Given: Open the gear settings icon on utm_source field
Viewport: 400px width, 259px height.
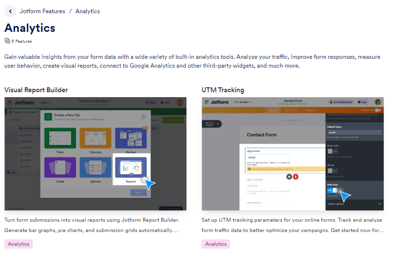Looking at the screenshot, I should (289, 176).
